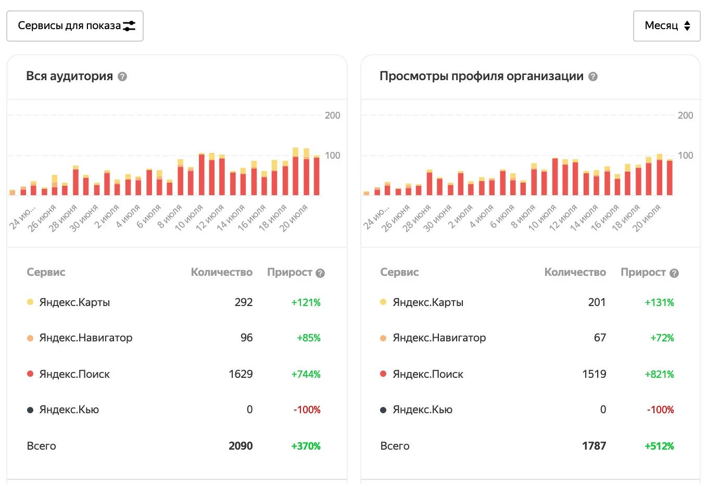Click the quantity value 292

(x=244, y=302)
